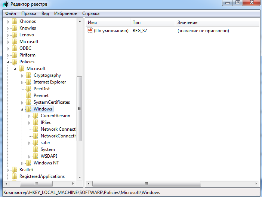The width and height of the screenshot is (262, 197).
Task: Click the Realtek folder icon
Action: 14,170
